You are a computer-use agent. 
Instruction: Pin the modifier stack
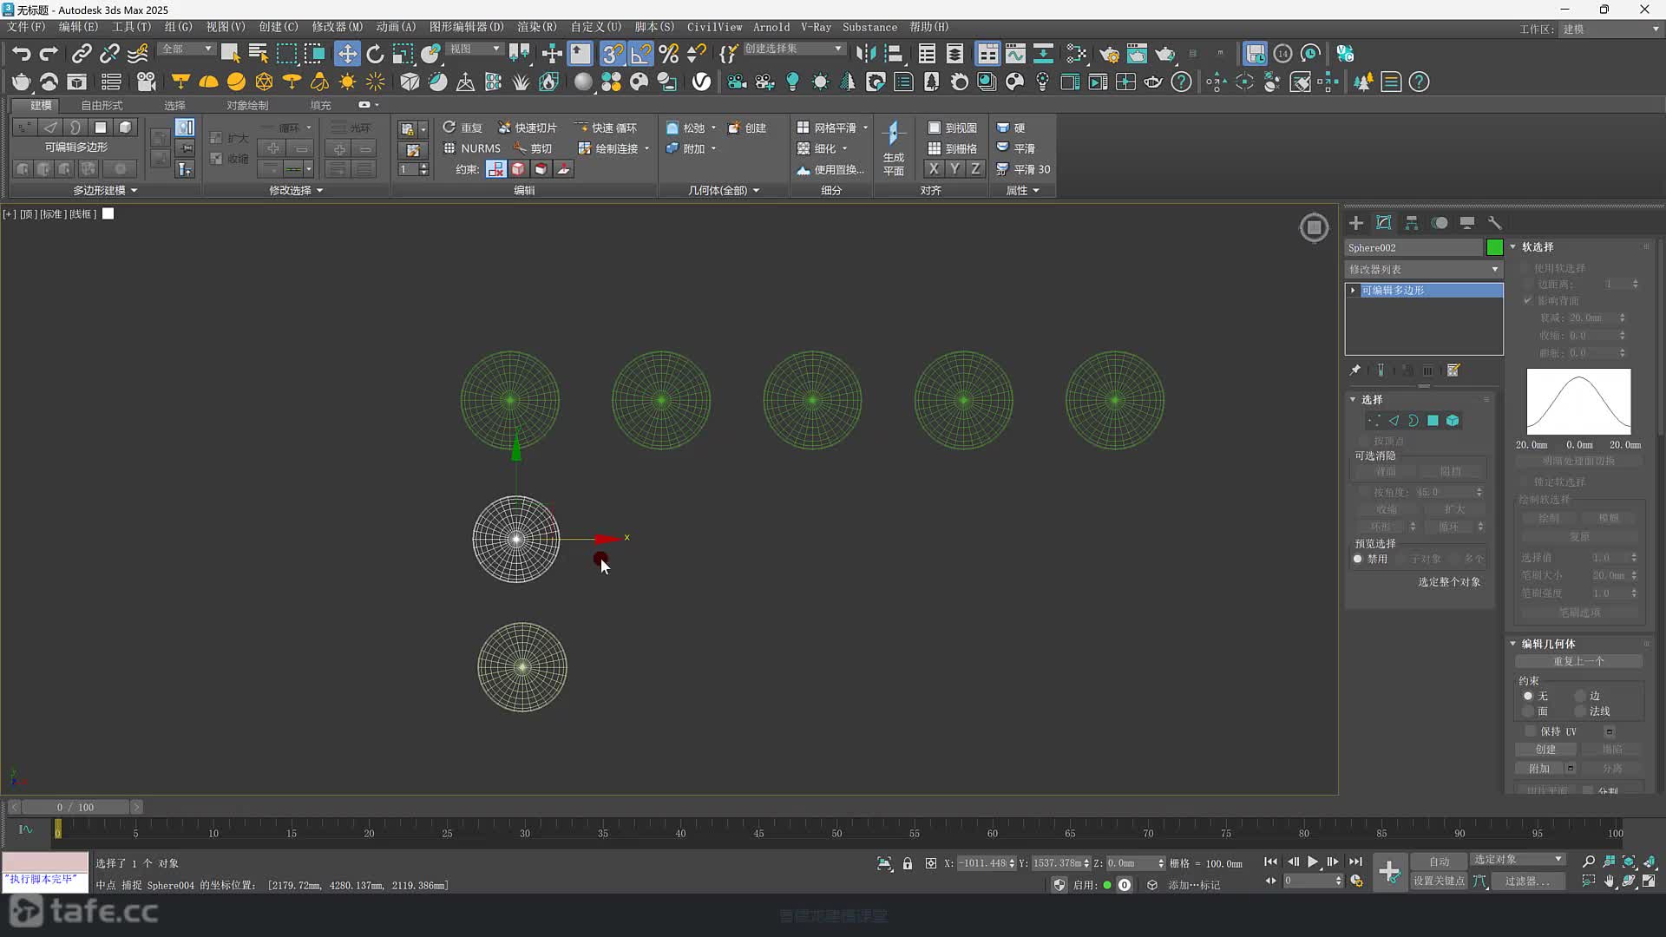tap(1355, 370)
